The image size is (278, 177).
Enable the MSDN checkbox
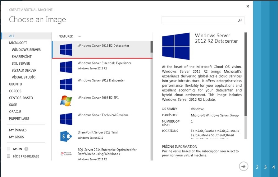tap(9, 149)
